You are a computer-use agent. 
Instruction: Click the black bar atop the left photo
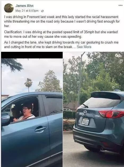pyautogui.click(x=32, y=55)
